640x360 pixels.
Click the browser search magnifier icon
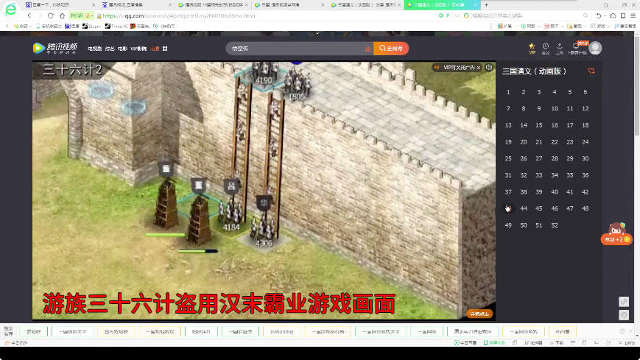pyautogui.click(x=586, y=15)
